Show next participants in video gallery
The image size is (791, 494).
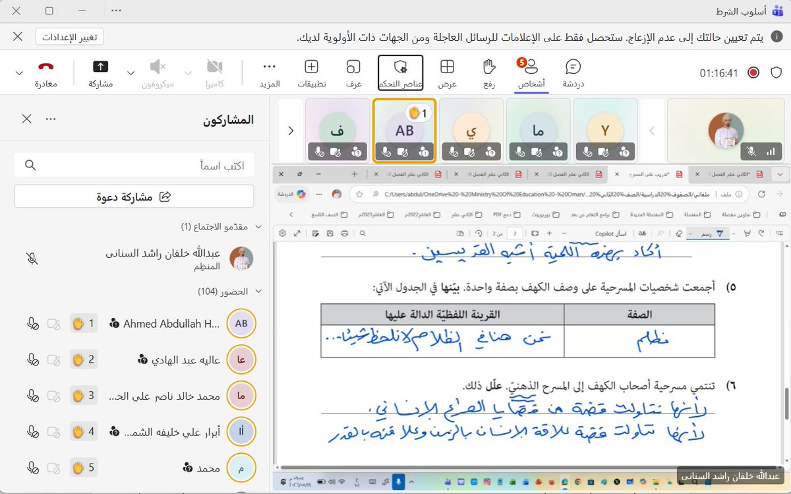tap(291, 131)
